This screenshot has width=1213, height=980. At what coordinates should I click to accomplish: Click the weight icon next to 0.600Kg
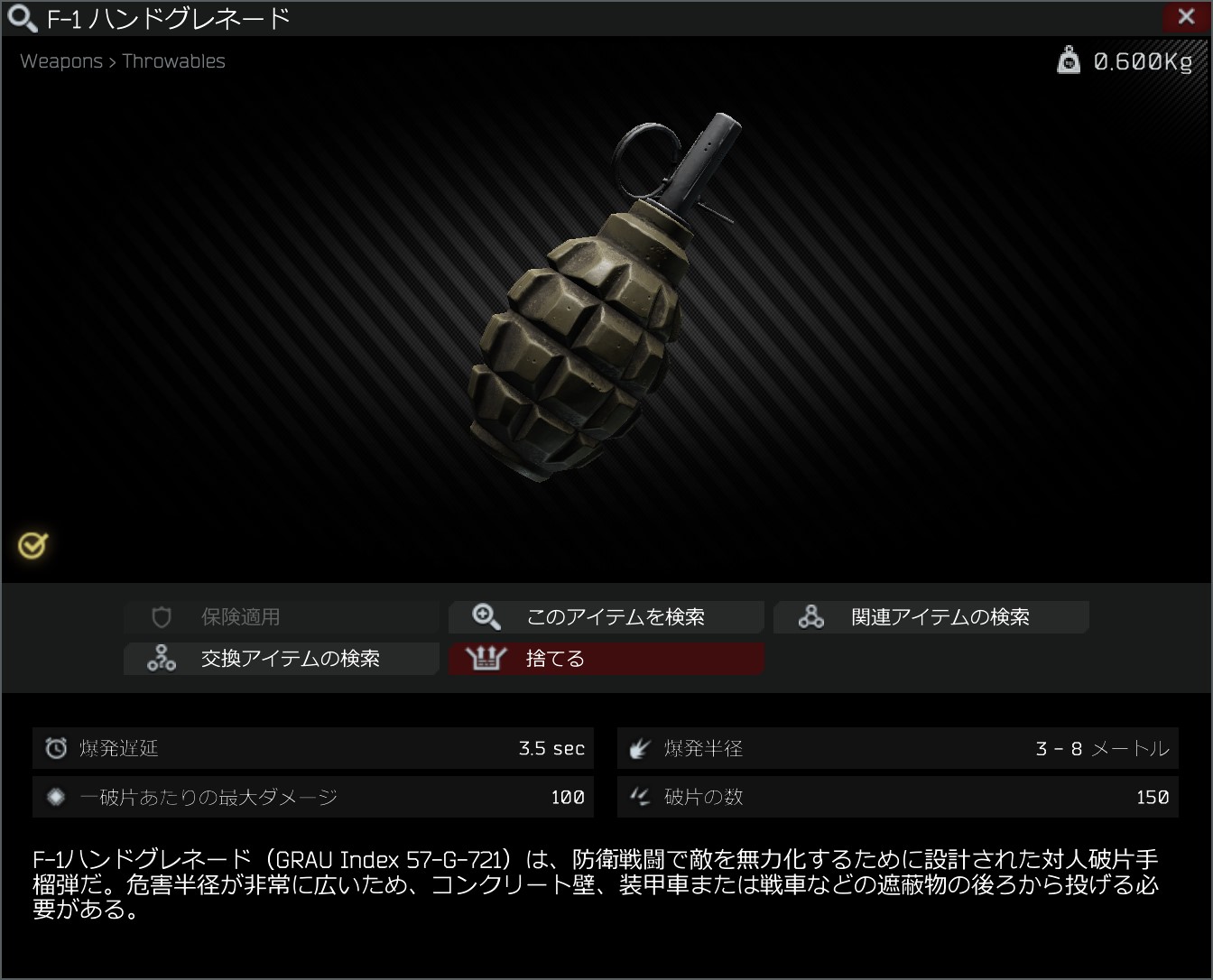1069,60
